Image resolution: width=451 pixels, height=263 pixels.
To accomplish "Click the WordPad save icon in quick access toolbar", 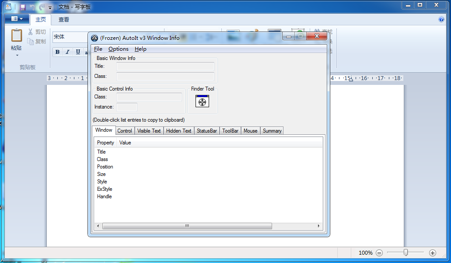I will point(23,7).
